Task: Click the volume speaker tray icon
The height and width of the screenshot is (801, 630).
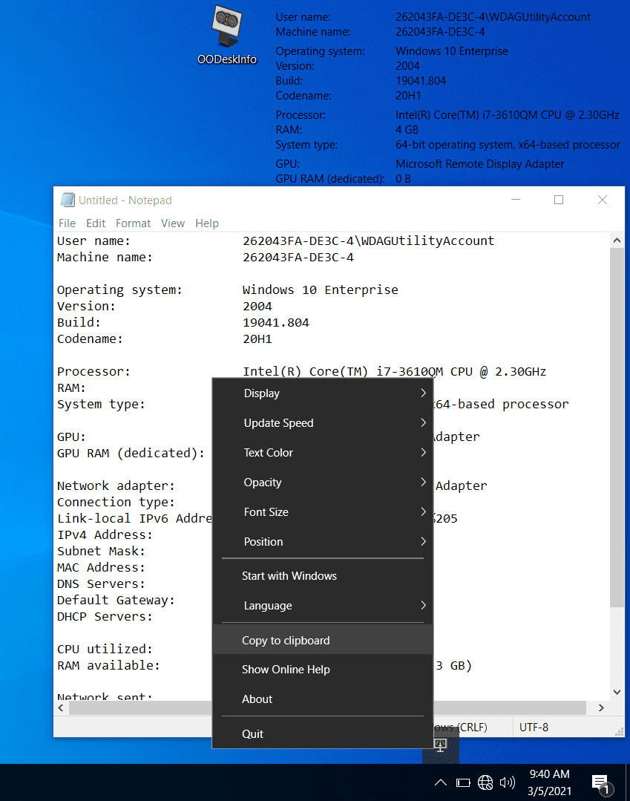Action: pyautogui.click(x=508, y=782)
